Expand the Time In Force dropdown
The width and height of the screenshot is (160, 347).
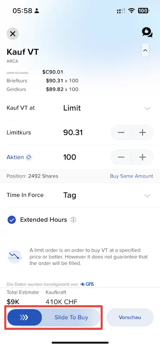click(x=147, y=196)
